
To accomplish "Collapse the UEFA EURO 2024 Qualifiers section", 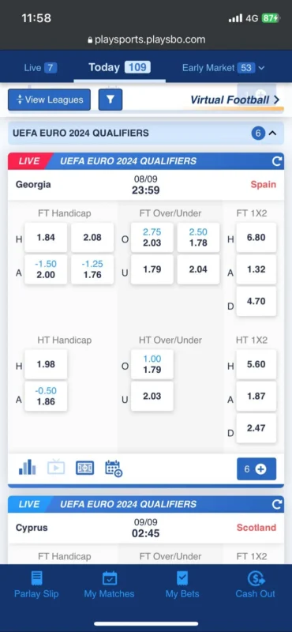I will point(273,133).
